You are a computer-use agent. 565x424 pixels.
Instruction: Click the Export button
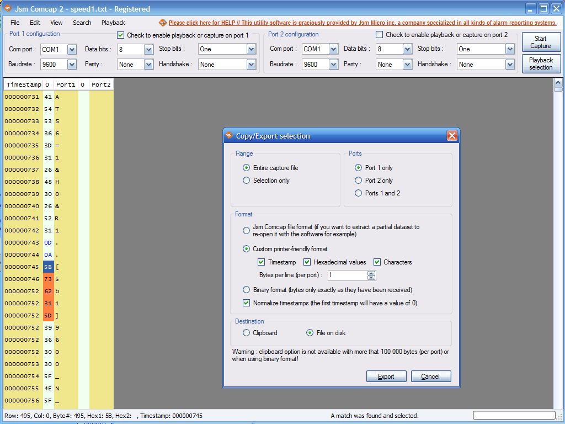pyautogui.click(x=386, y=377)
